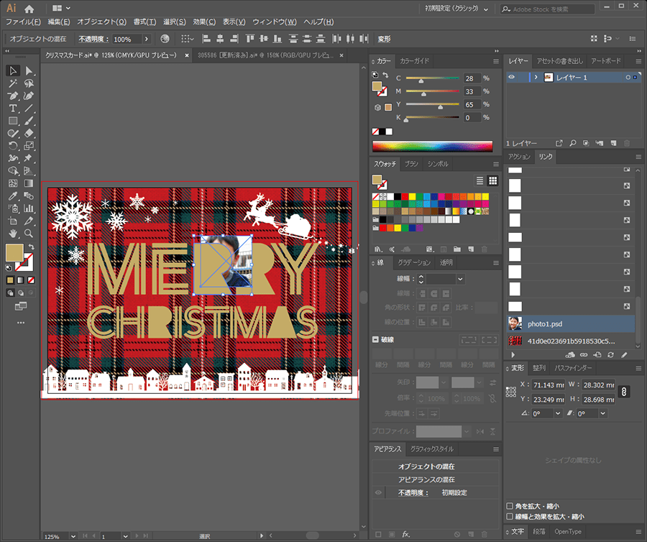Select the Zoom magnifier tool
This screenshot has height=542, width=647.
coord(29,234)
